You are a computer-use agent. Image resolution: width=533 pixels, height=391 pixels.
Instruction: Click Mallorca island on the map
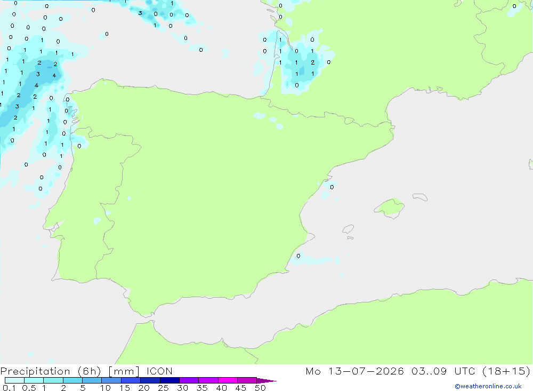[390, 208]
